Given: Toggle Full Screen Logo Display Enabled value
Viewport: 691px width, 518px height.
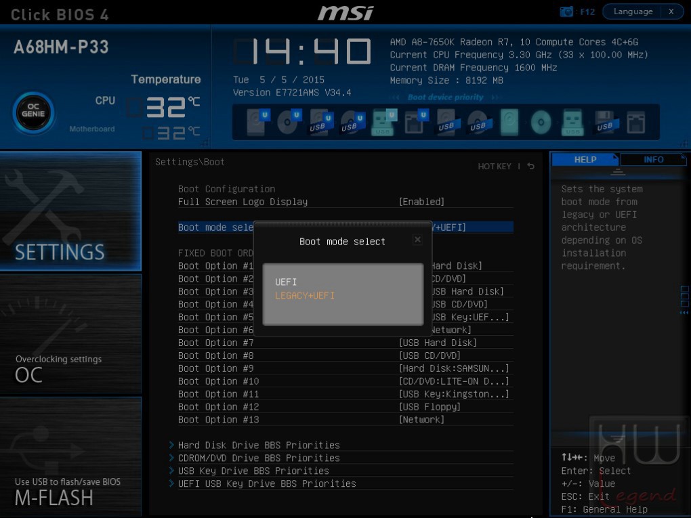Looking at the screenshot, I should tap(422, 202).
